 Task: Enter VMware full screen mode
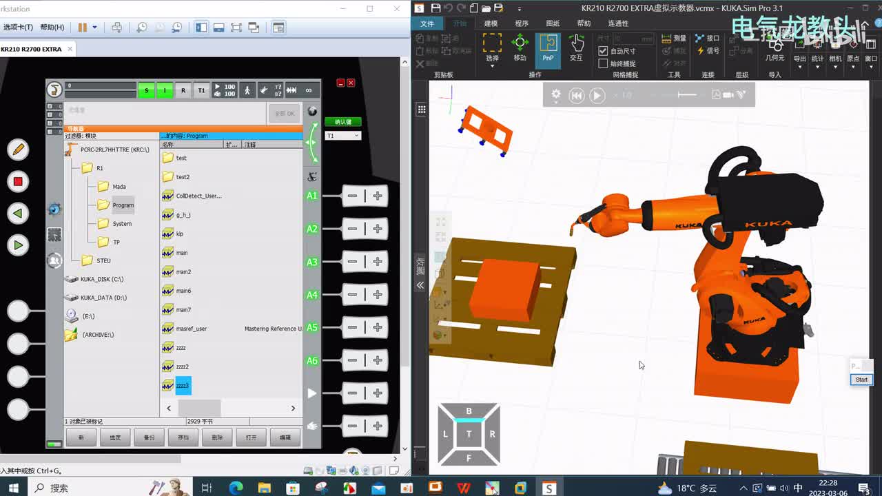pyautogui.click(x=236, y=28)
